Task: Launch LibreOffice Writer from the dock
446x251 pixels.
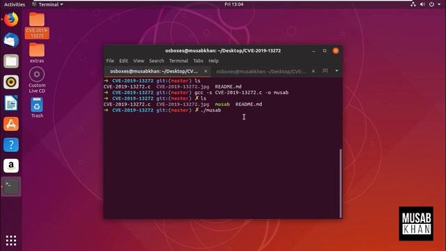Action: click(11, 102)
